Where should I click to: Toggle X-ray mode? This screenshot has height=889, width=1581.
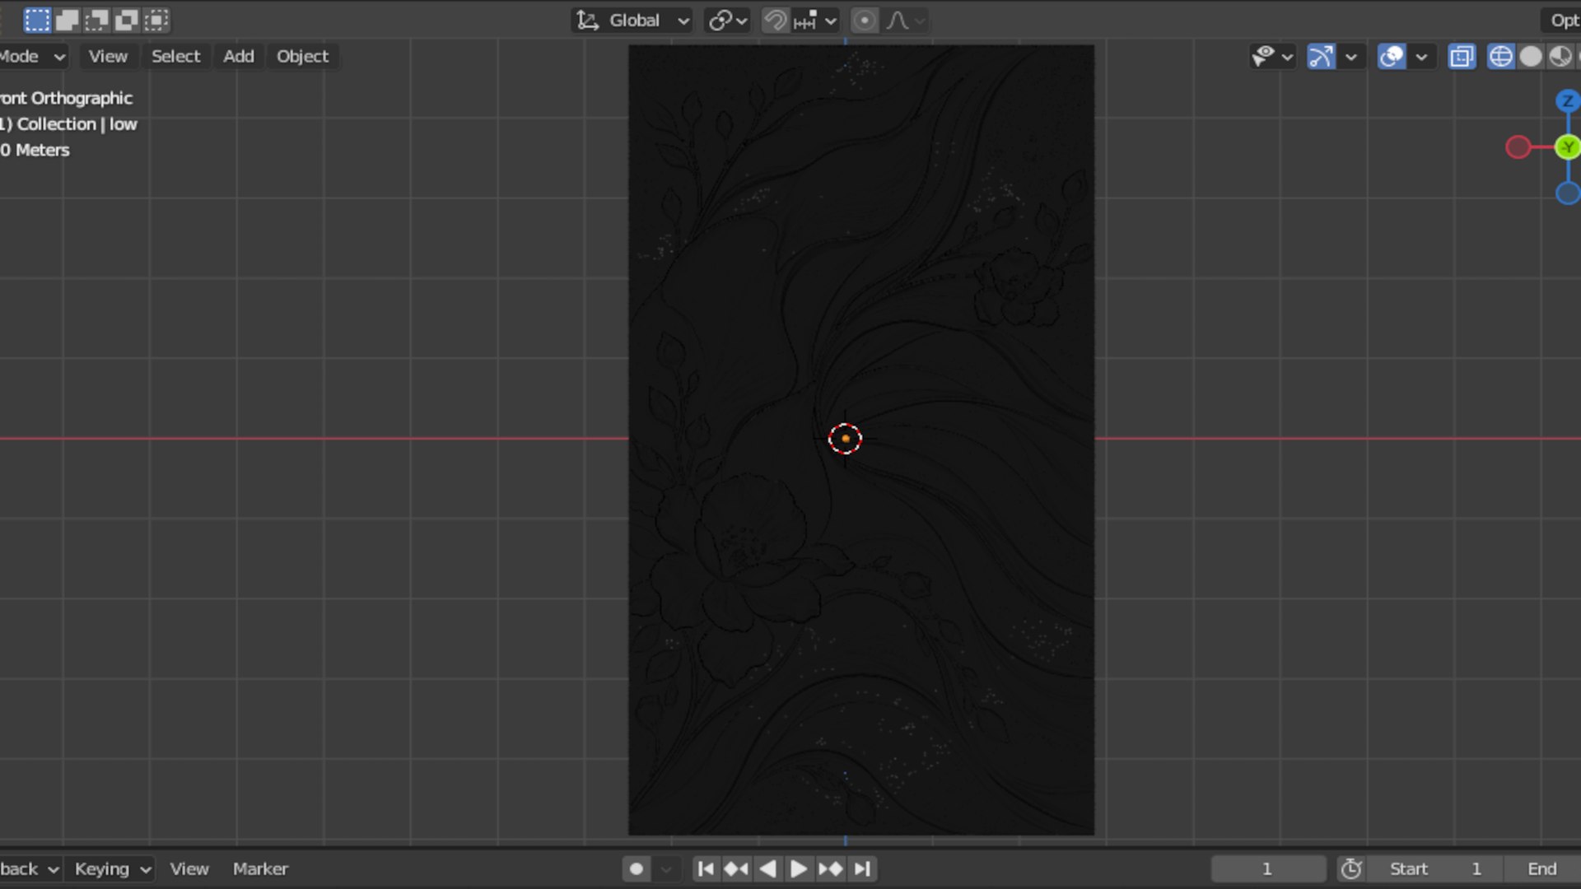pyautogui.click(x=1462, y=56)
